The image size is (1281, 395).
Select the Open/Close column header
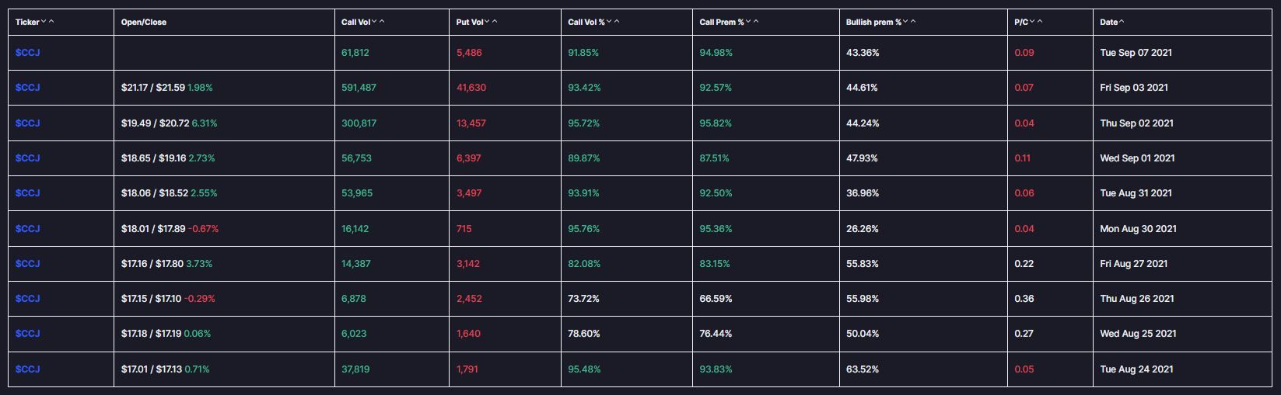click(x=144, y=22)
